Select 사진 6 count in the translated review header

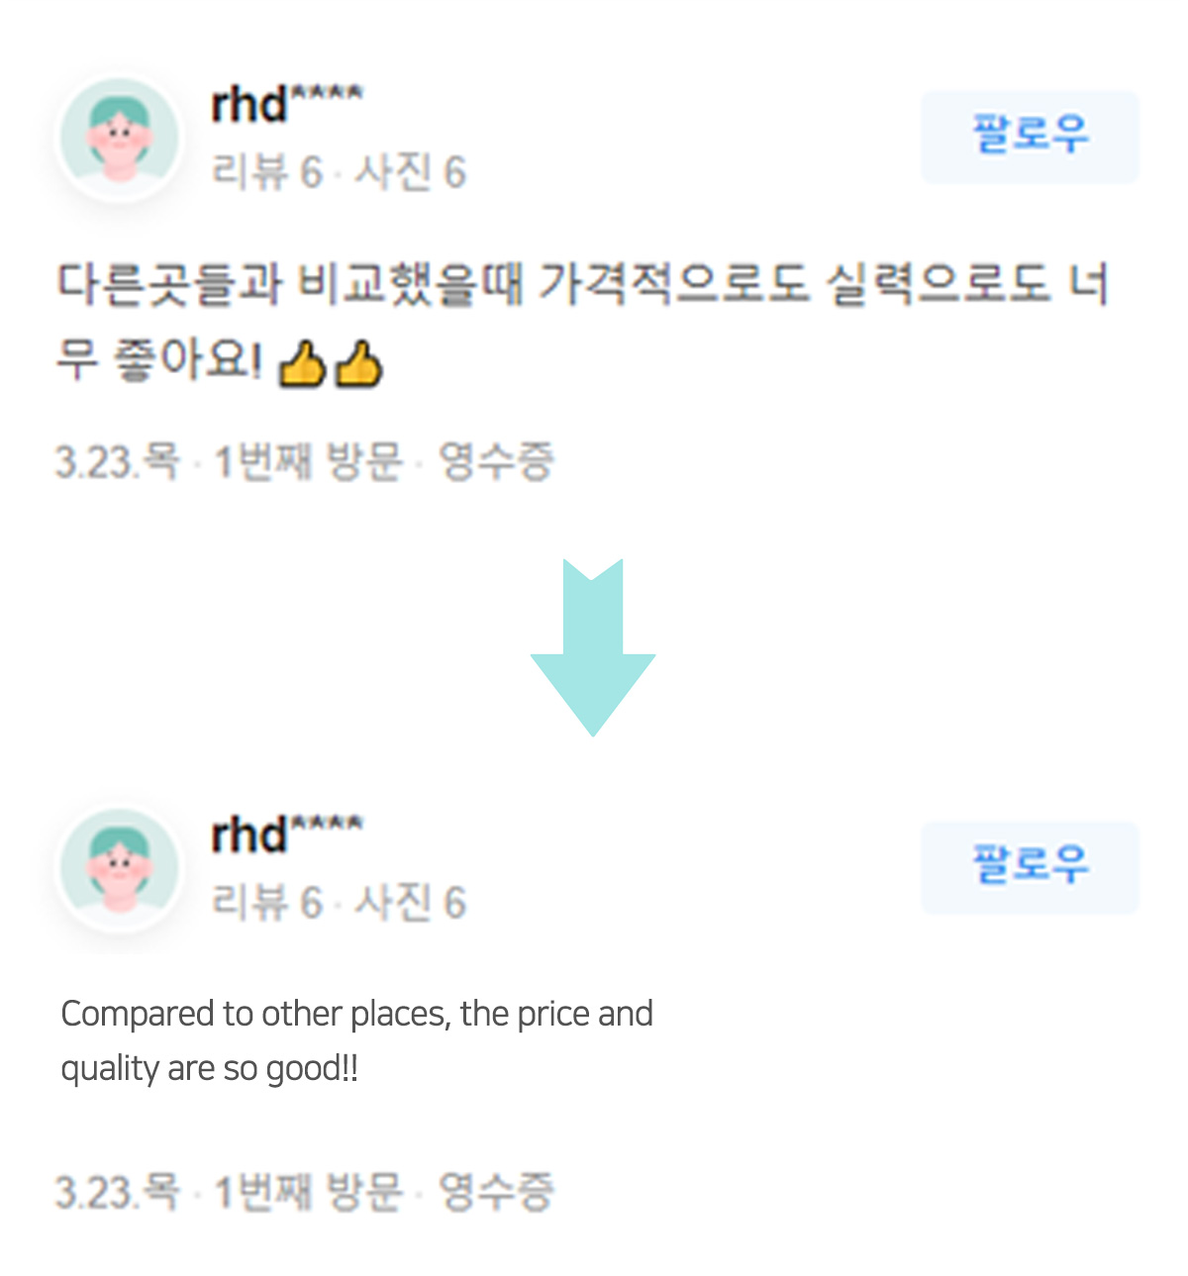point(411,903)
